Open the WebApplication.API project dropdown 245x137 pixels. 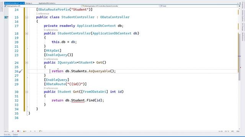(43, 6)
